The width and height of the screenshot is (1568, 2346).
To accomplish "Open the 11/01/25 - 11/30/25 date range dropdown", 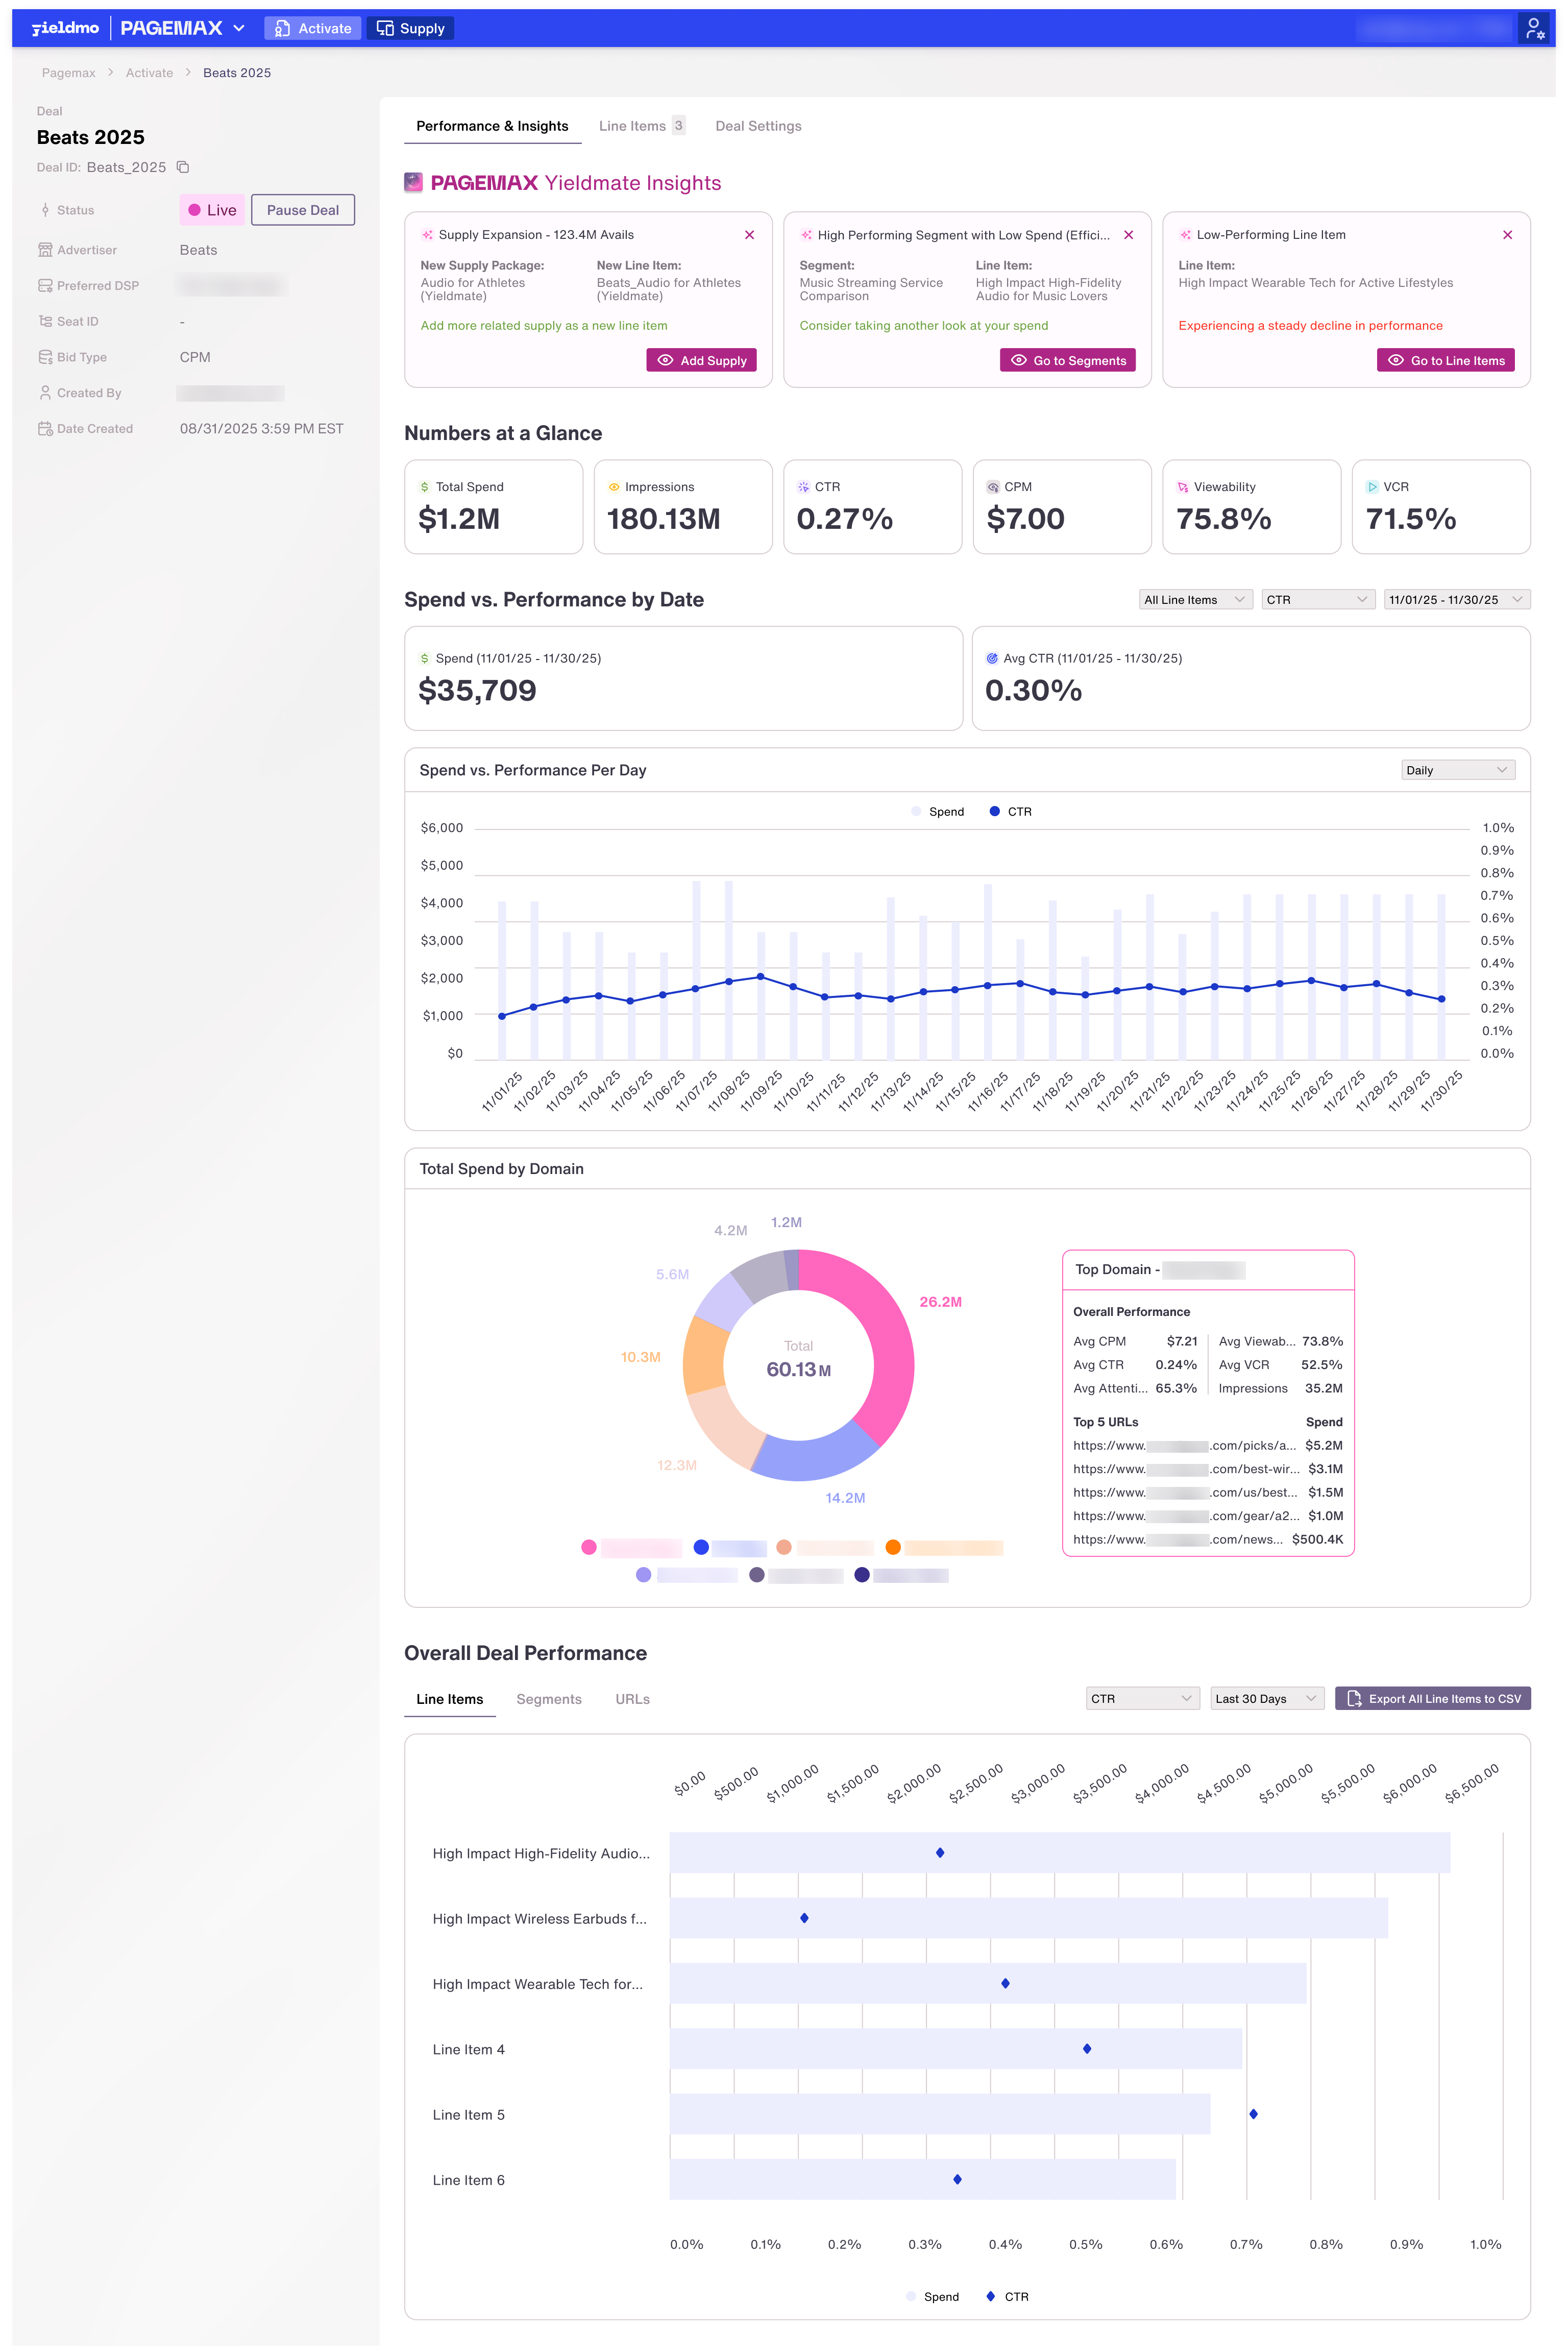I will [1456, 600].
